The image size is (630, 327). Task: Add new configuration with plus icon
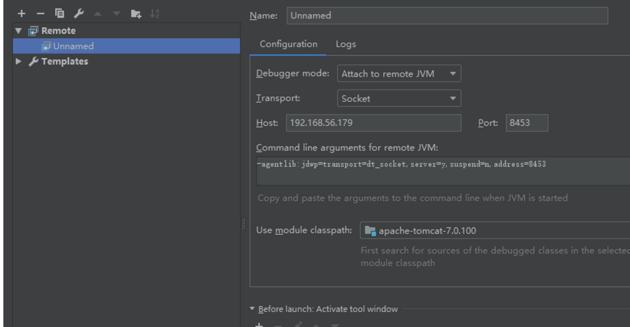(x=22, y=14)
